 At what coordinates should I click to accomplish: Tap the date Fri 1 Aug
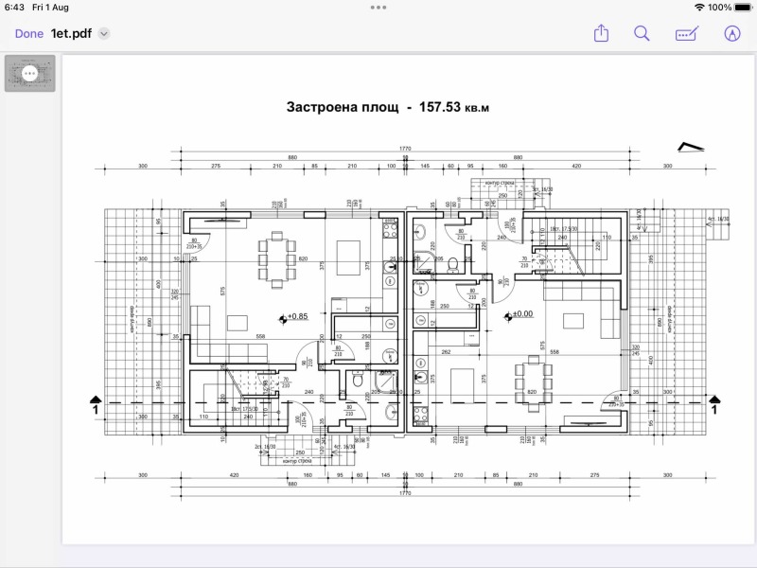tap(50, 9)
